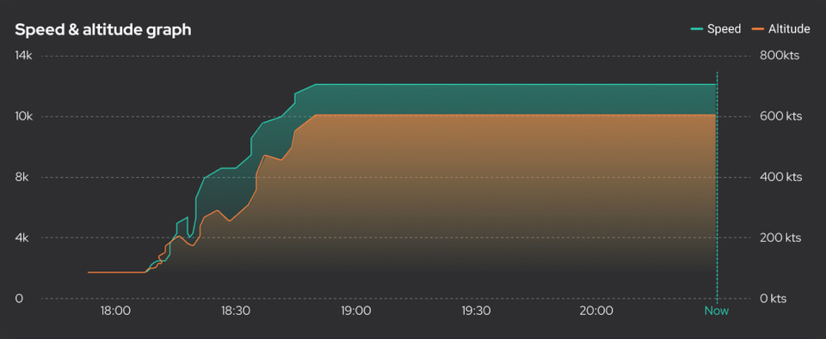Click the 10k altitude axis label
The image size is (826, 339).
[x=24, y=116]
